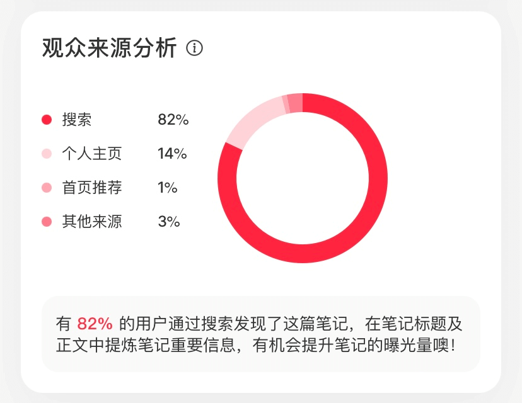Click the center of the donut chart
The height and width of the screenshot is (403, 522).
(303, 178)
